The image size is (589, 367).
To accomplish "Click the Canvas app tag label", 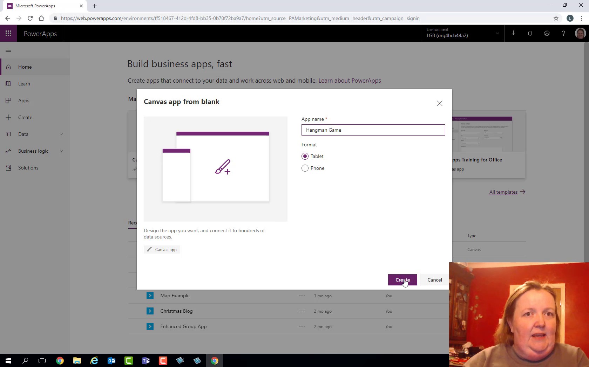I will pyautogui.click(x=162, y=250).
